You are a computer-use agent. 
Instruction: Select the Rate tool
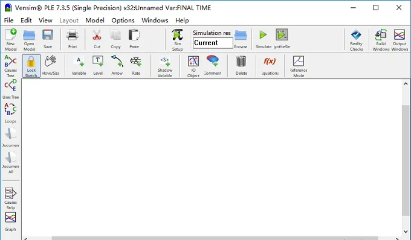click(x=136, y=66)
